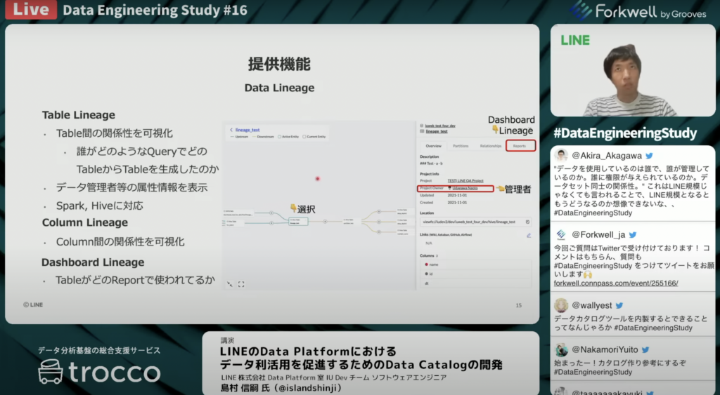Click the Twitter bird next to @Akira_Akagawa
Viewport: 720px width, 395px height.
[649, 156]
